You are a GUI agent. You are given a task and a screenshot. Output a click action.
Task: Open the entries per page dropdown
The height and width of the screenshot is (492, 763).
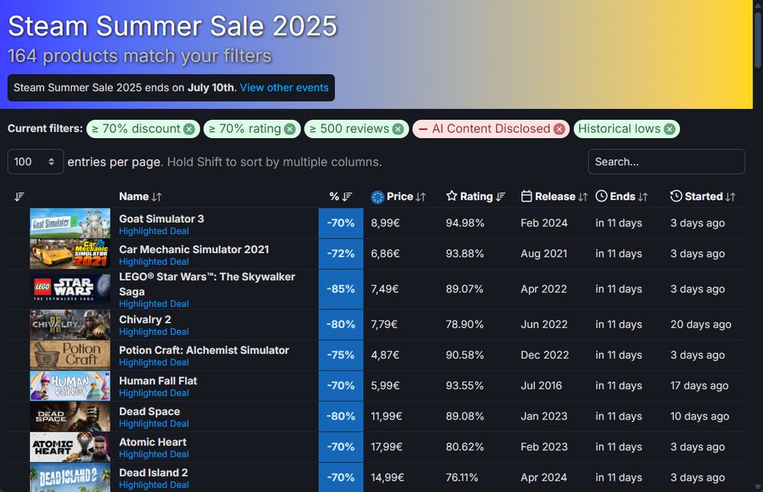click(36, 162)
